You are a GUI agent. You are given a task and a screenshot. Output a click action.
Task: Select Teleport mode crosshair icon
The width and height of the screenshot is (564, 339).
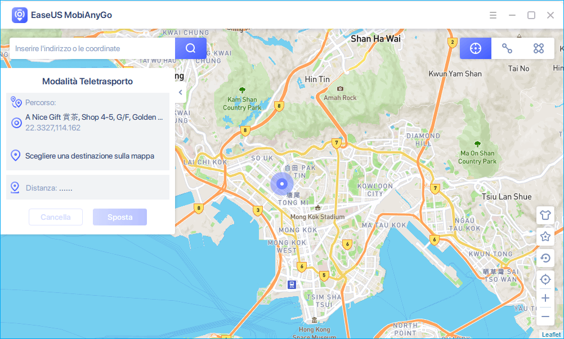(x=476, y=48)
